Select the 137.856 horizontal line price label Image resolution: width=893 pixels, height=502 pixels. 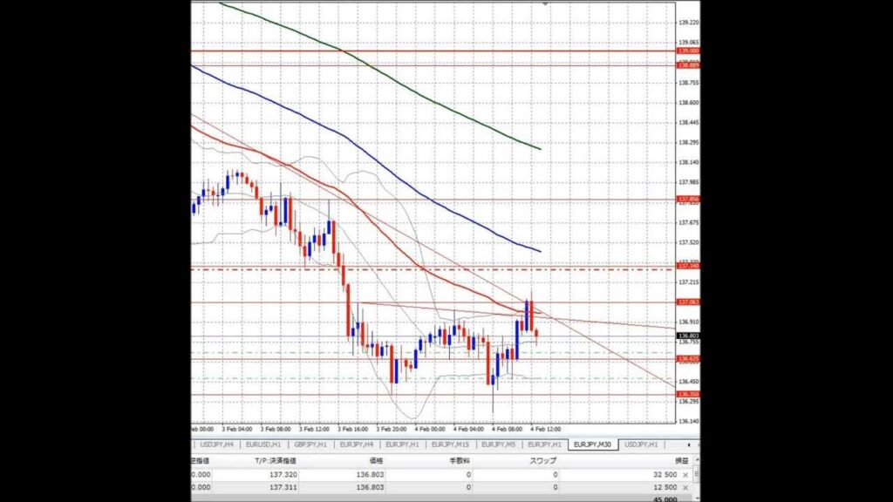(x=688, y=200)
